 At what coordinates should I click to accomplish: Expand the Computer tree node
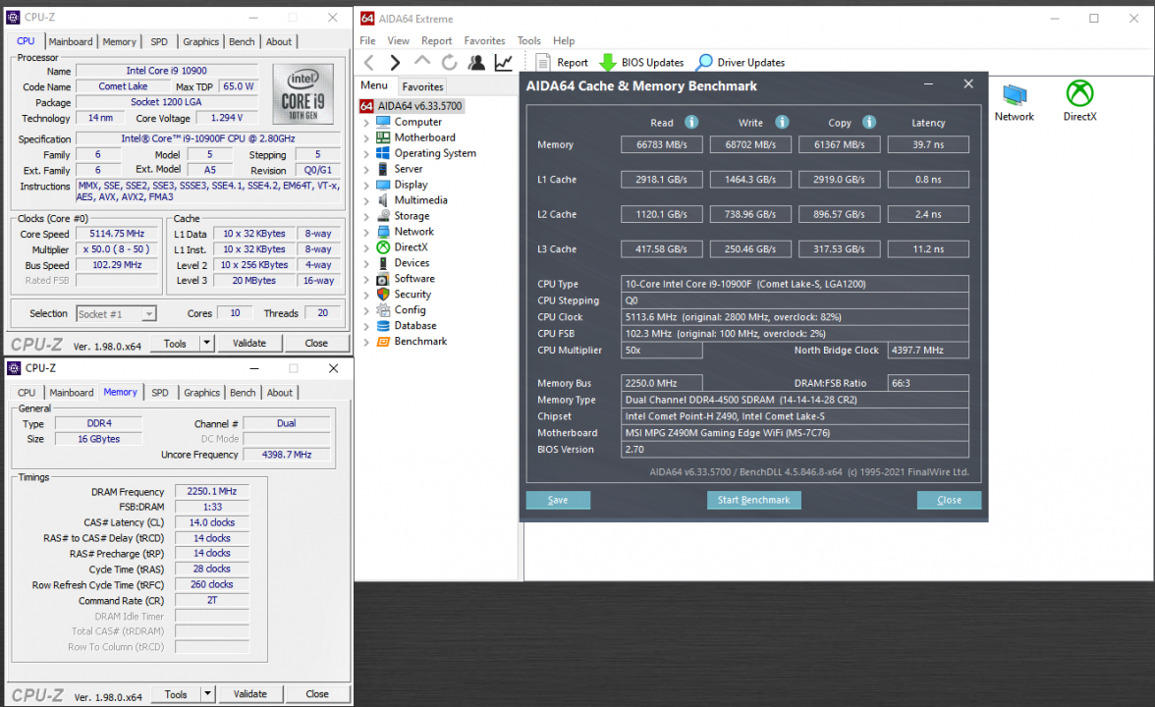pos(366,123)
